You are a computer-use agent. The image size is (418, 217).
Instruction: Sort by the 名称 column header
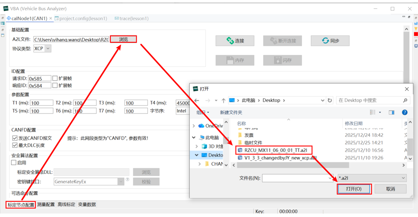tap(241, 123)
